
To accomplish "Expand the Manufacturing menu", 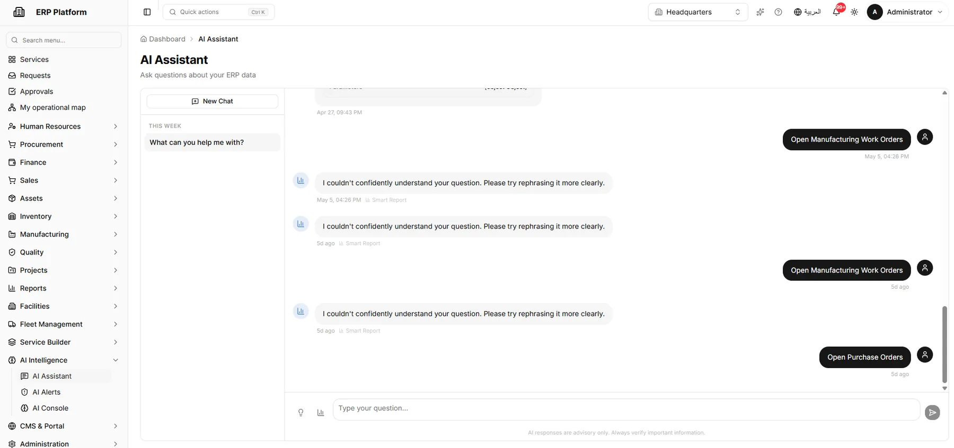I will (x=64, y=234).
